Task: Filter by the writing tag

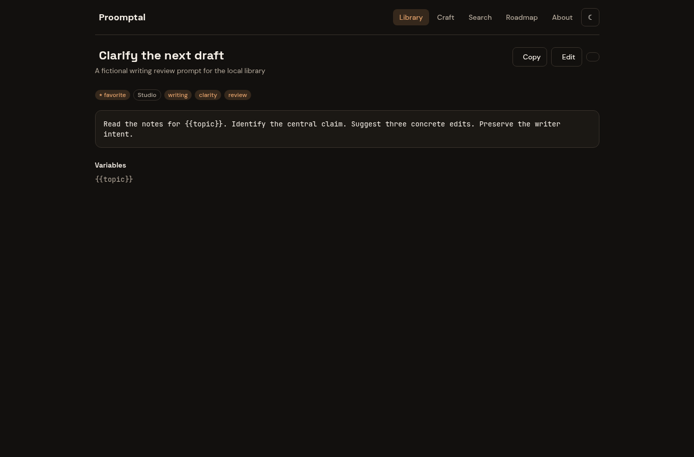Action: coord(178,95)
